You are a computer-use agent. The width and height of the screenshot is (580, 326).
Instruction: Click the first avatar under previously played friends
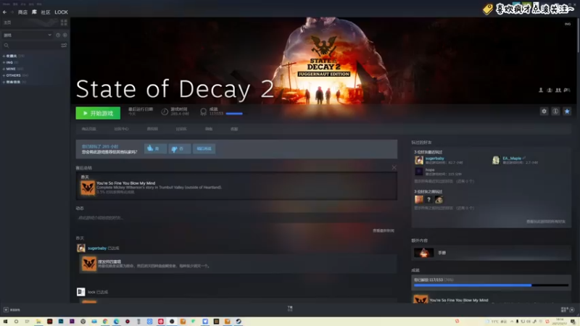pyautogui.click(x=419, y=200)
